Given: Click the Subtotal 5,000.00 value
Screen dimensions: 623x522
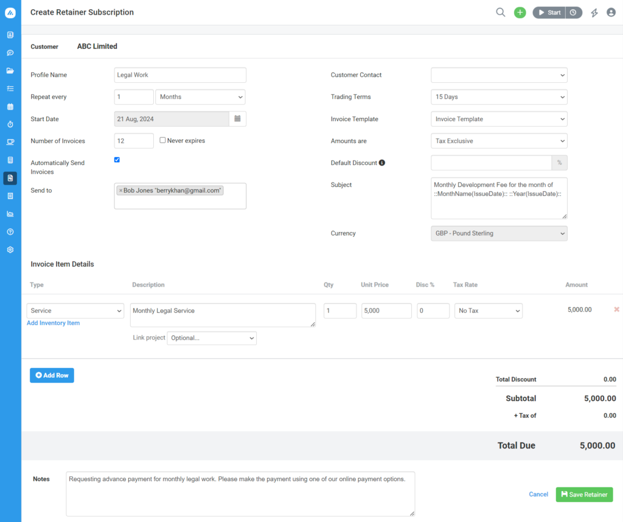Looking at the screenshot, I should pyautogui.click(x=600, y=398).
